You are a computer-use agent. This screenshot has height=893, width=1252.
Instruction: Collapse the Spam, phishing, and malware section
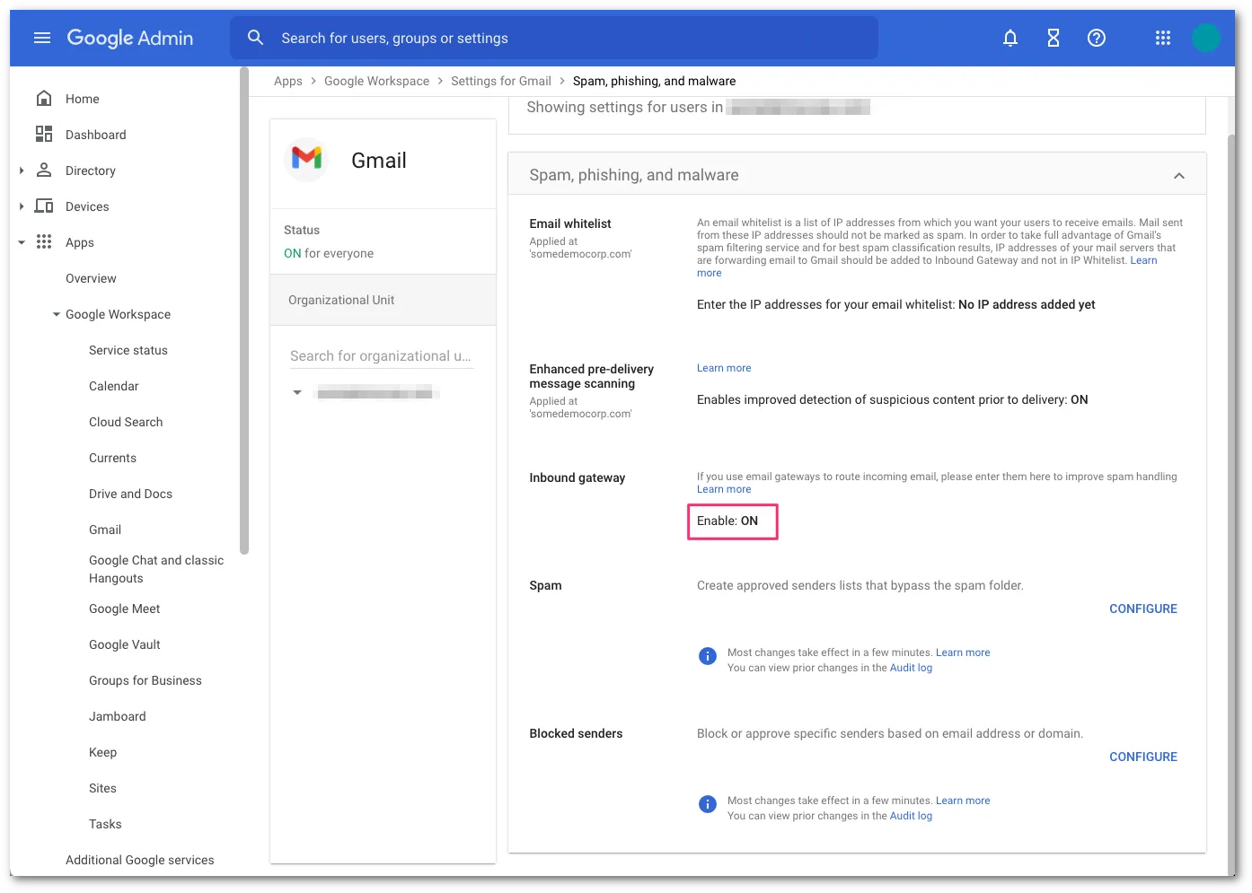point(1178,176)
